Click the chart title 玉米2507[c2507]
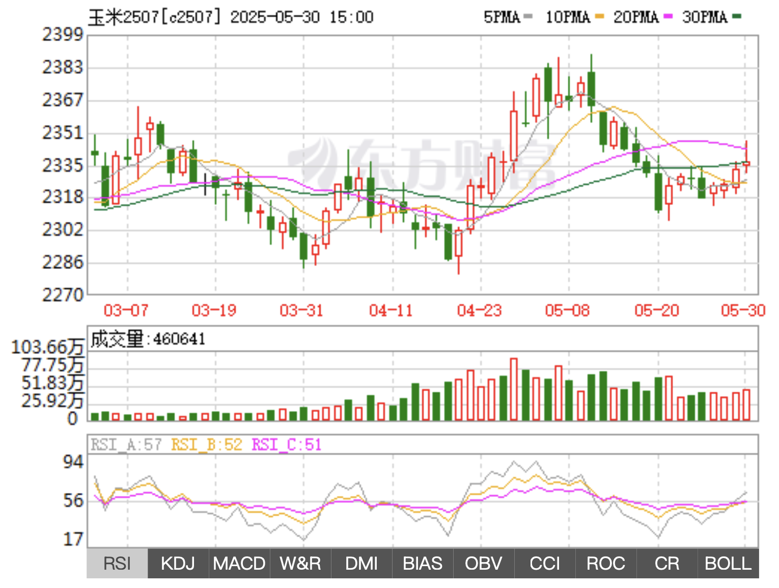The height and width of the screenshot is (588, 779). pos(155,17)
